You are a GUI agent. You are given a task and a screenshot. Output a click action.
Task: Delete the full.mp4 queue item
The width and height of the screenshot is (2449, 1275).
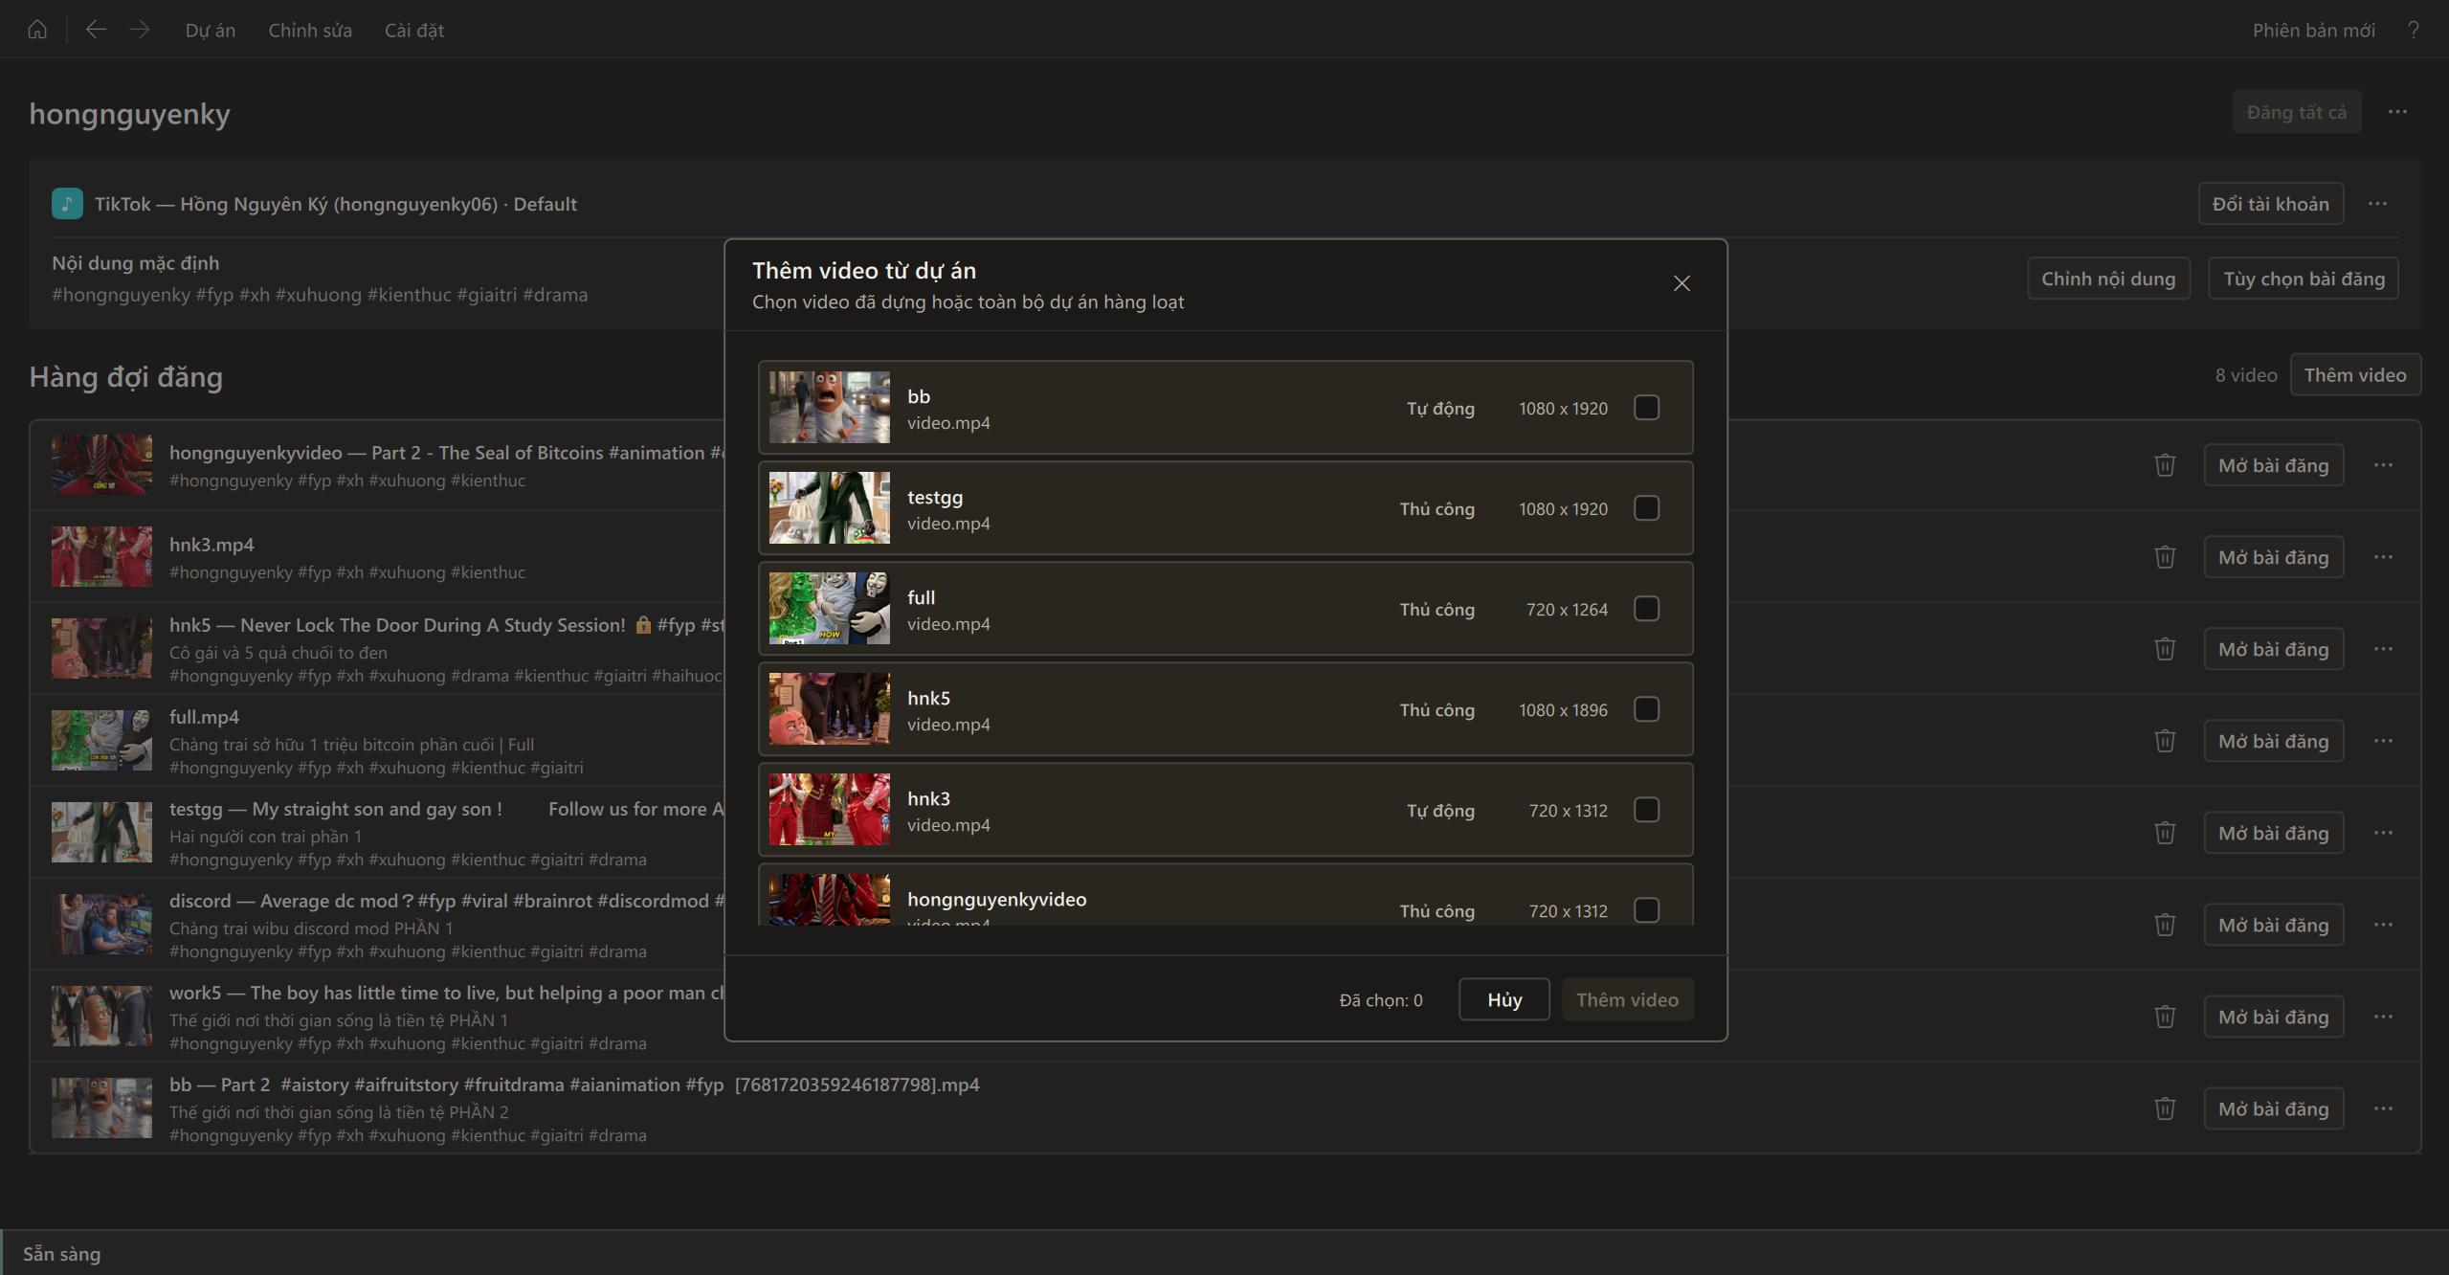(x=2165, y=741)
